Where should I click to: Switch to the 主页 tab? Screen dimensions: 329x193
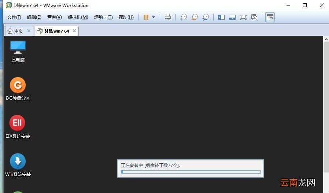click(x=15, y=31)
